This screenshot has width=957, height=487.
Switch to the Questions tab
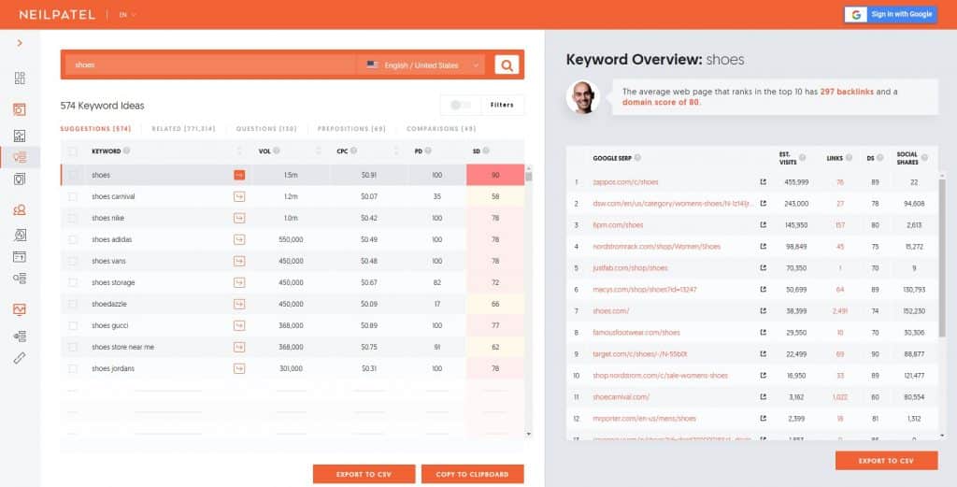point(265,129)
